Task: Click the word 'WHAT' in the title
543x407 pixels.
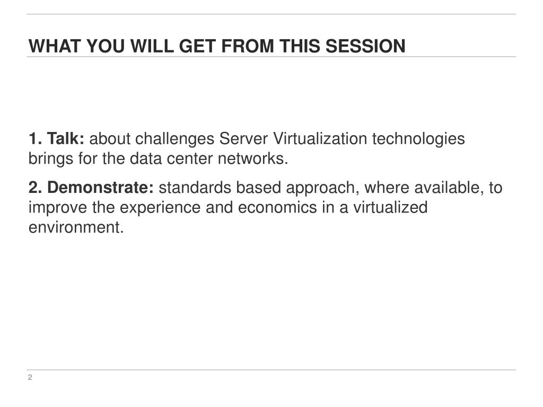Action: (55, 46)
